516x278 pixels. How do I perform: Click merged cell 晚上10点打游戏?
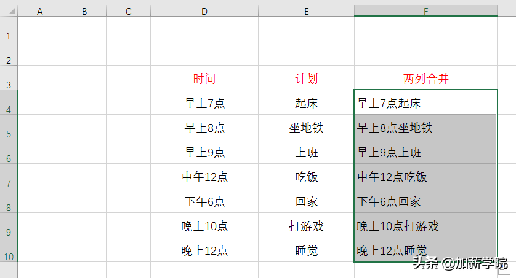[426, 225]
